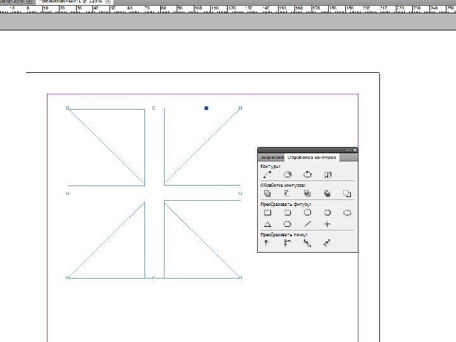Click the bottom-left selection handle
The image size is (456, 342).
[x=68, y=278]
